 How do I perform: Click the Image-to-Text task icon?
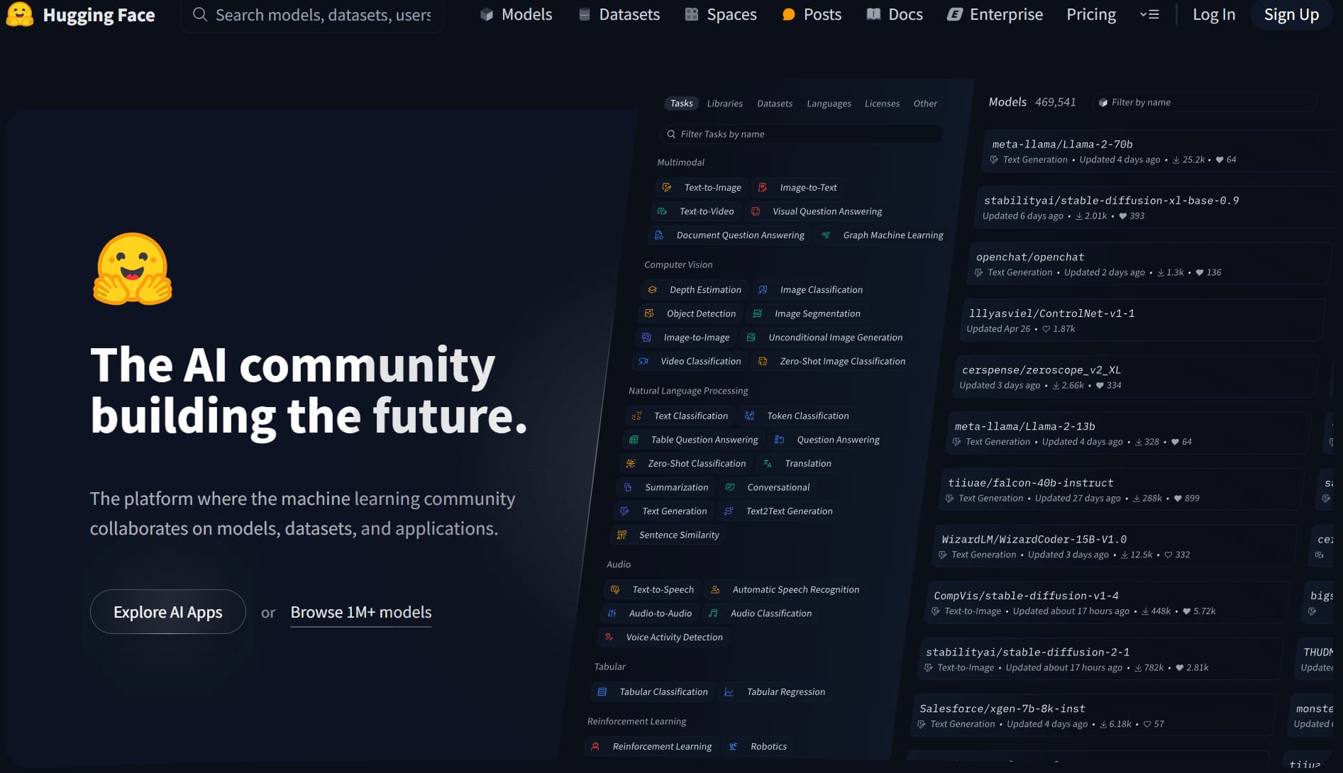(763, 187)
